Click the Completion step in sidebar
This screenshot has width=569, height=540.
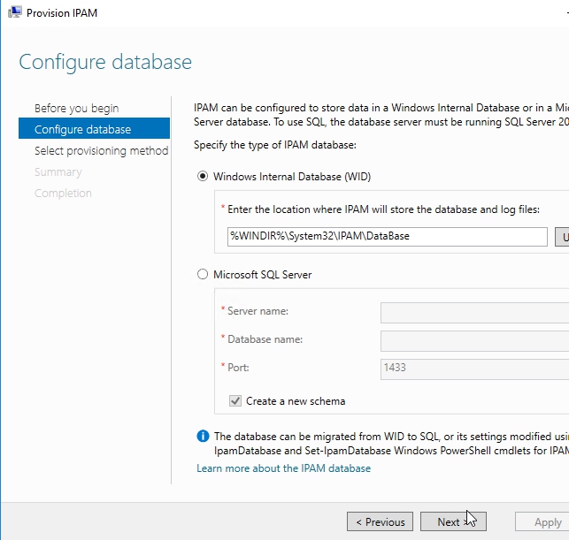63,194
